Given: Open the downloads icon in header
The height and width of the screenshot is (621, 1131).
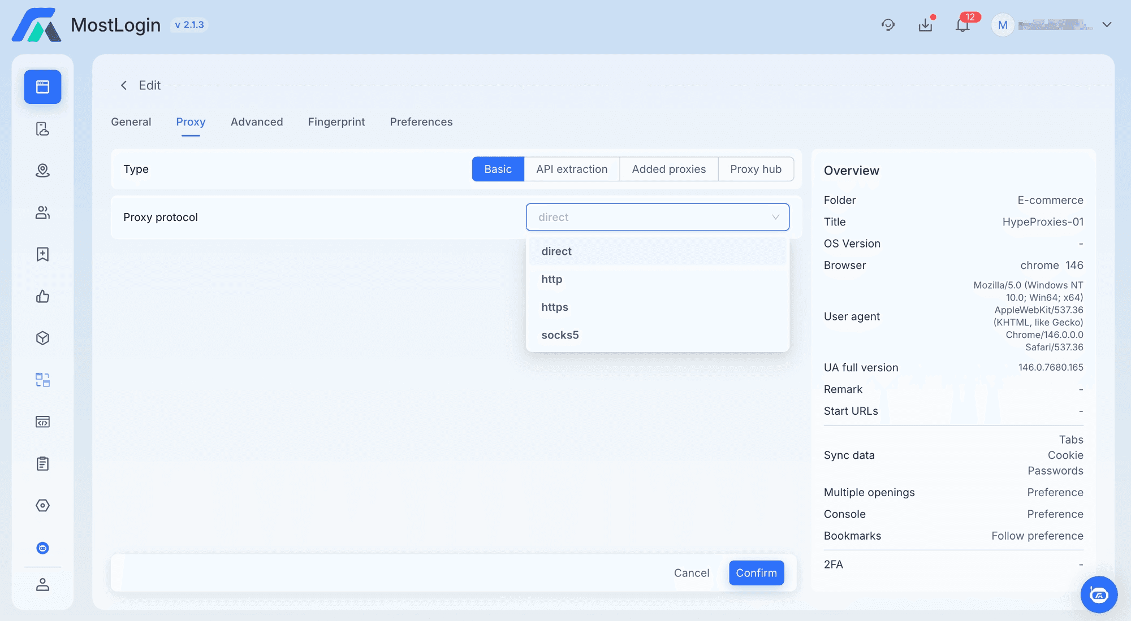Looking at the screenshot, I should point(926,25).
